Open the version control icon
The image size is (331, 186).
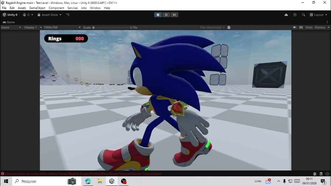(x=68, y=15)
